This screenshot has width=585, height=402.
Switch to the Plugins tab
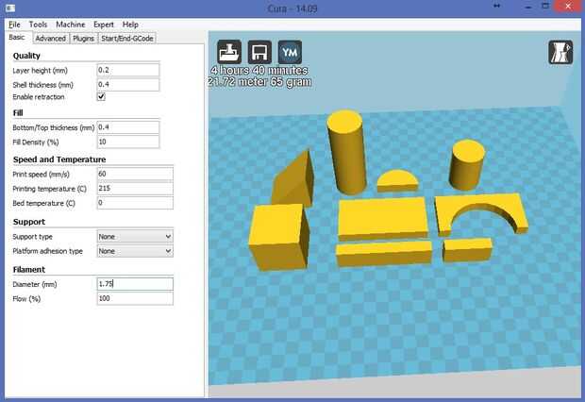(x=83, y=39)
